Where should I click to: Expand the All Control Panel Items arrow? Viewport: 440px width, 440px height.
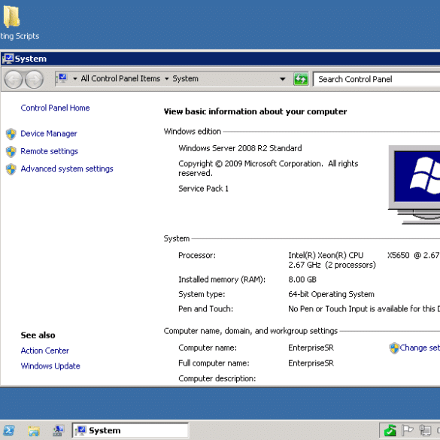(167, 79)
